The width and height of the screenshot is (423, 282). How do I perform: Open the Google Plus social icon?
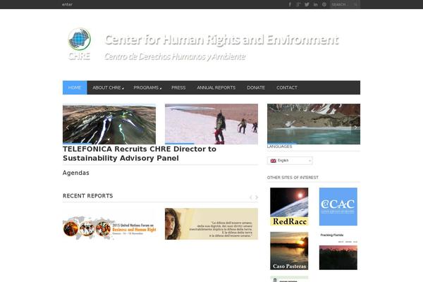(298, 4)
